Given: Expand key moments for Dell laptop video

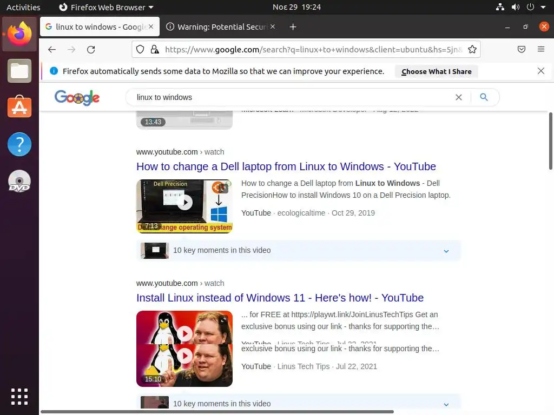Looking at the screenshot, I should tap(446, 251).
